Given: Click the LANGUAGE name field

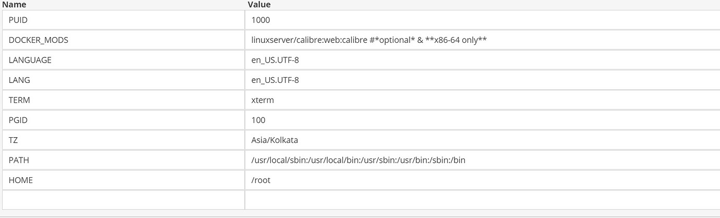Looking at the screenshot, I should click(x=123, y=60).
